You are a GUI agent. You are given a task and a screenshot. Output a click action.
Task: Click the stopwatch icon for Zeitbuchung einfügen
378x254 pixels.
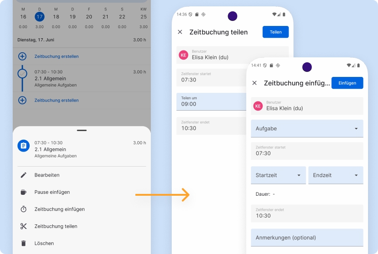tap(24, 209)
